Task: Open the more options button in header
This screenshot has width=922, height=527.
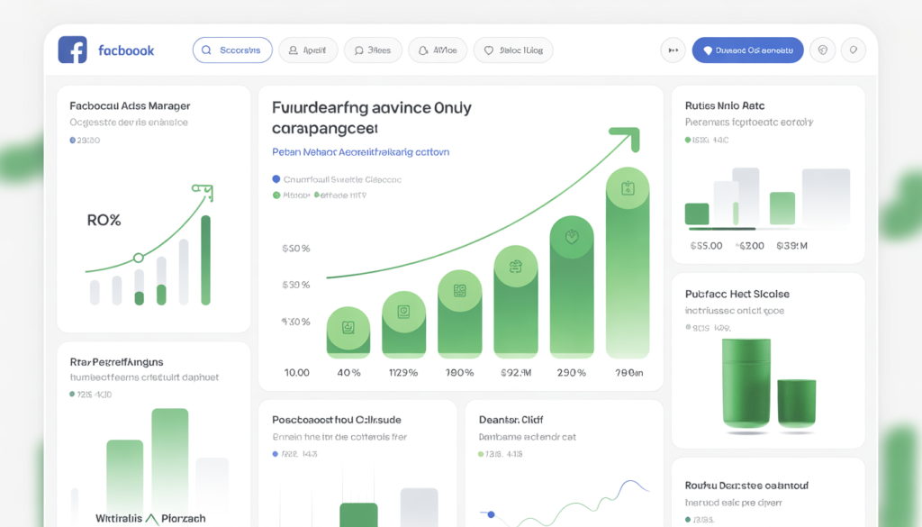Action: tap(673, 50)
